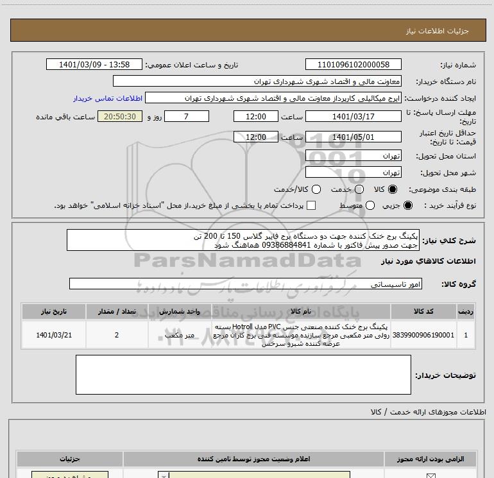
Task: Click buyer organization name field
Action: click(257, 81)
